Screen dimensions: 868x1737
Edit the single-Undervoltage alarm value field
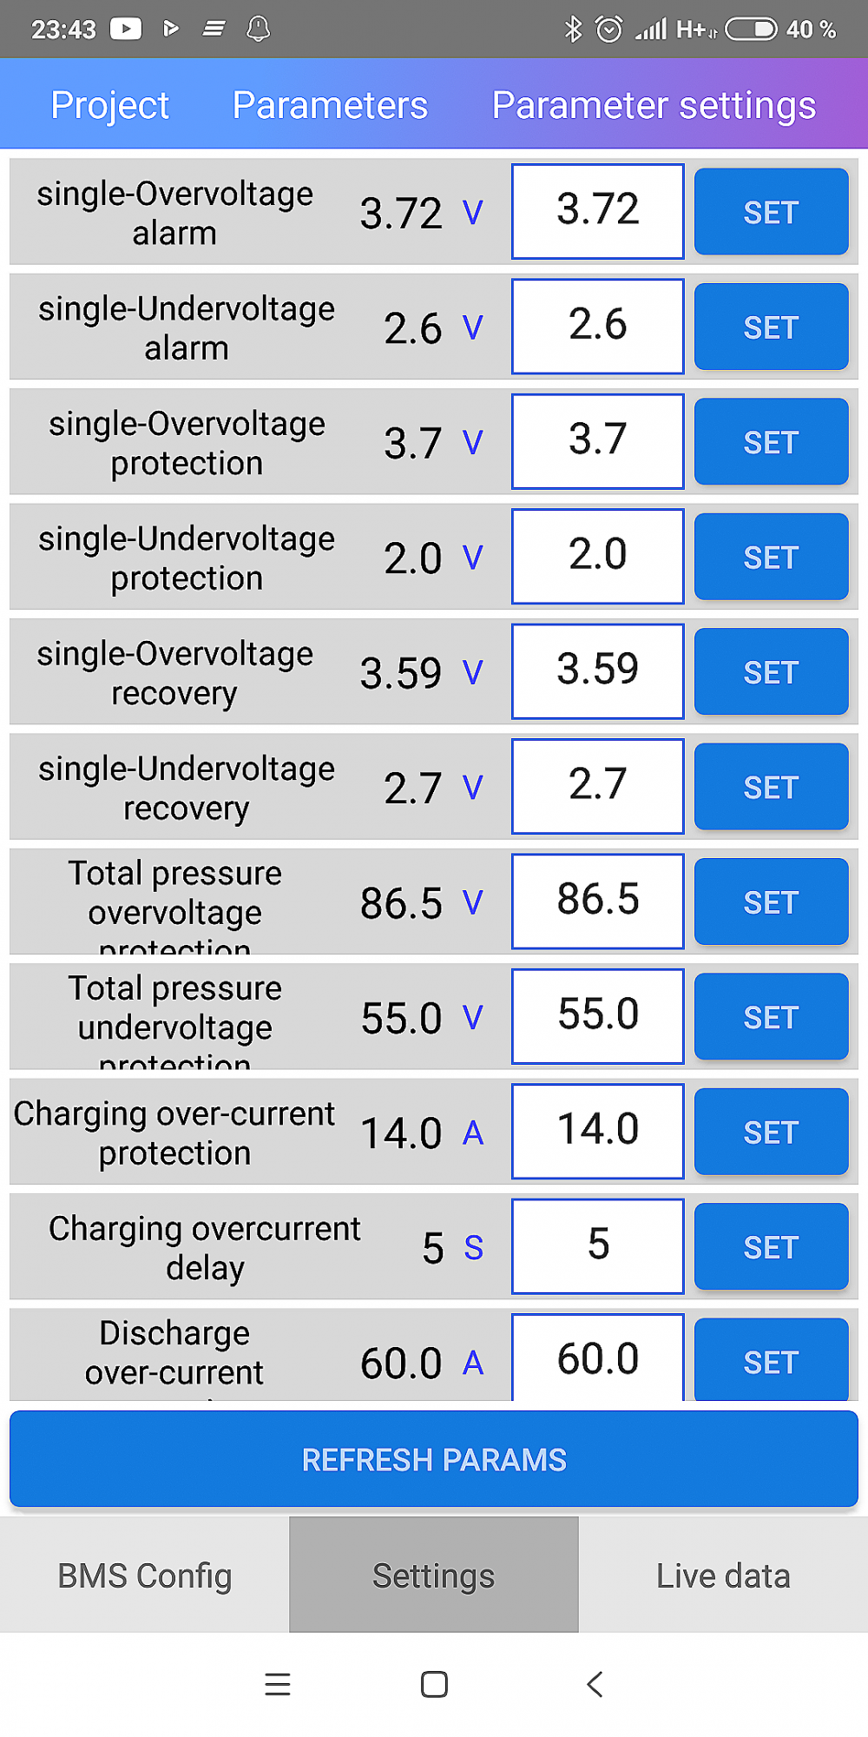597,327
